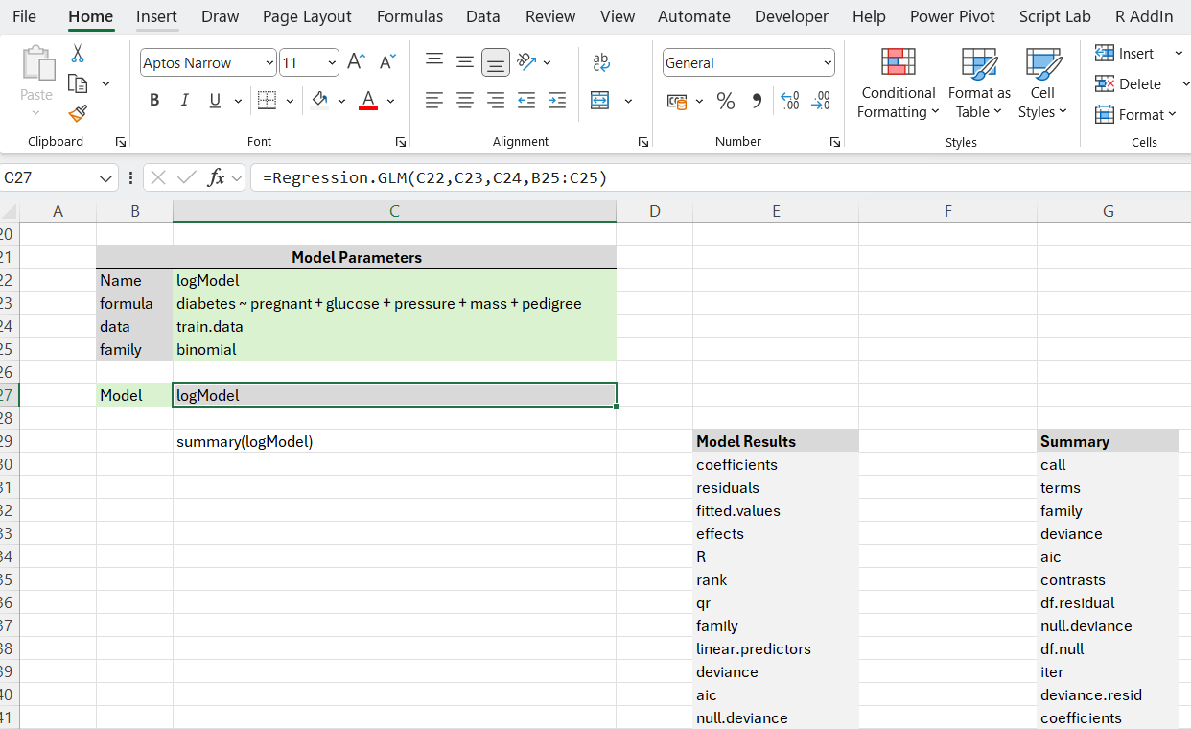Apply Percent Style
Viewport: 1191px width, 729px height.
point(726,101)
